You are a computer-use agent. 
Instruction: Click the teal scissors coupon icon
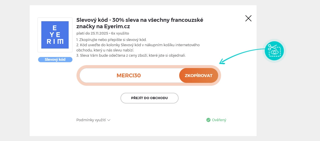[274, 51]
